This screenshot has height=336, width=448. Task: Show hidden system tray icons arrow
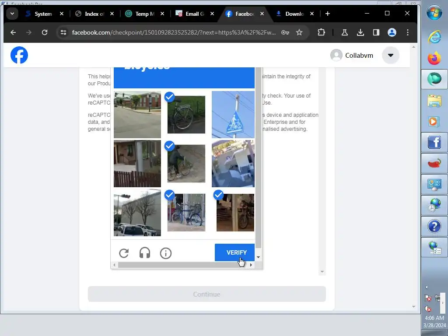point(427,287)
